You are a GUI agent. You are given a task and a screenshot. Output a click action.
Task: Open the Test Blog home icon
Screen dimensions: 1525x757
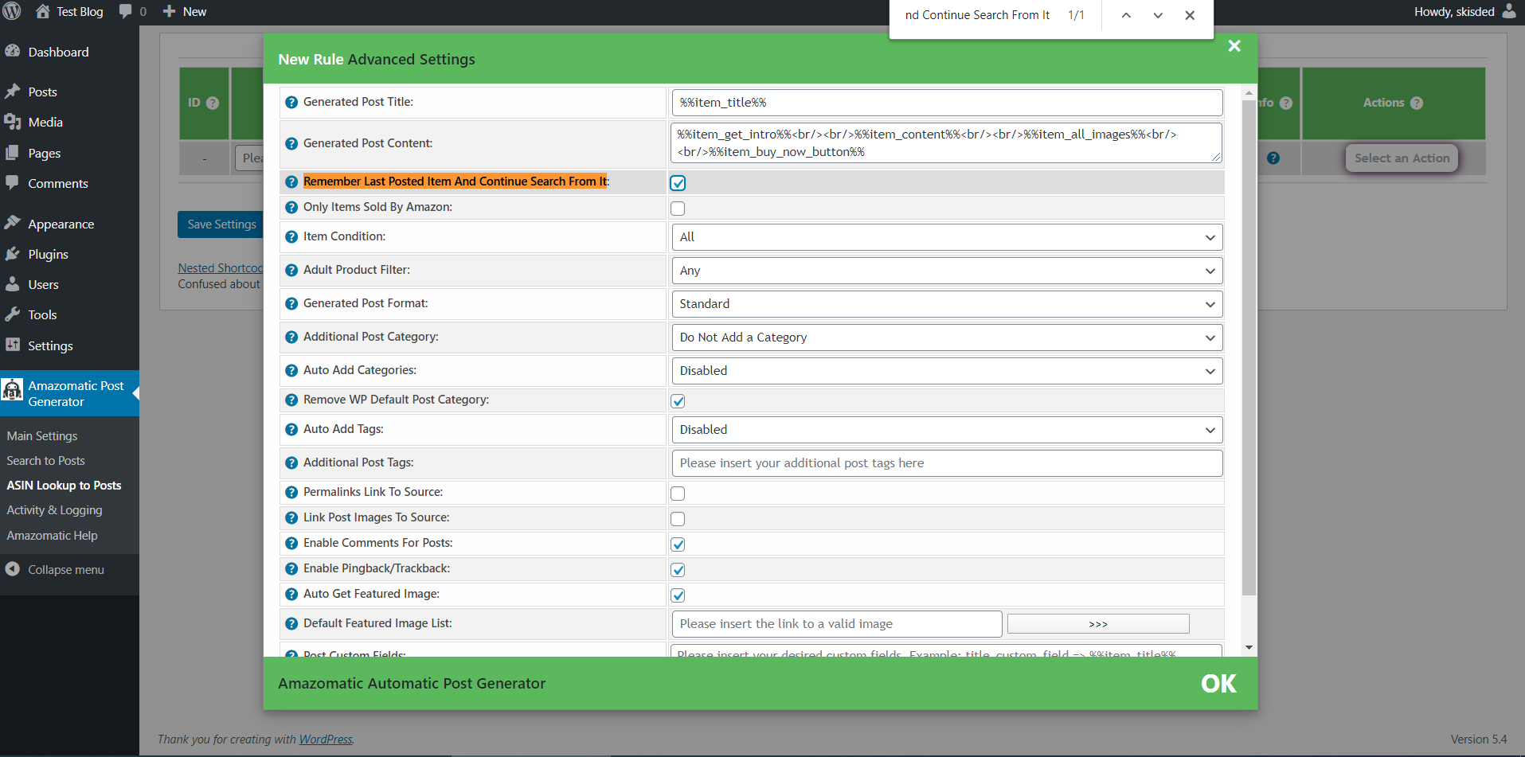[x=43, y=11]
